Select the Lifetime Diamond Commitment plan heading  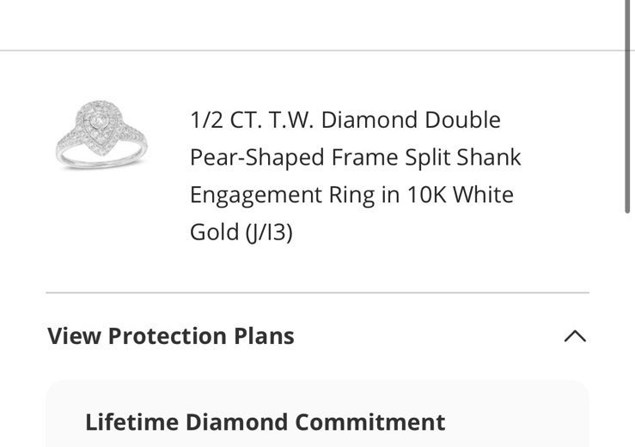click(266, 422)
